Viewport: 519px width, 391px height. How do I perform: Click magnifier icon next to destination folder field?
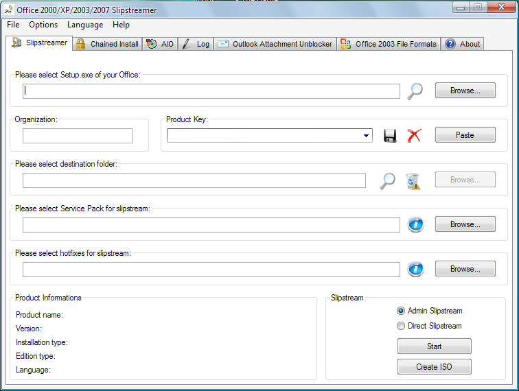[387, 180]
